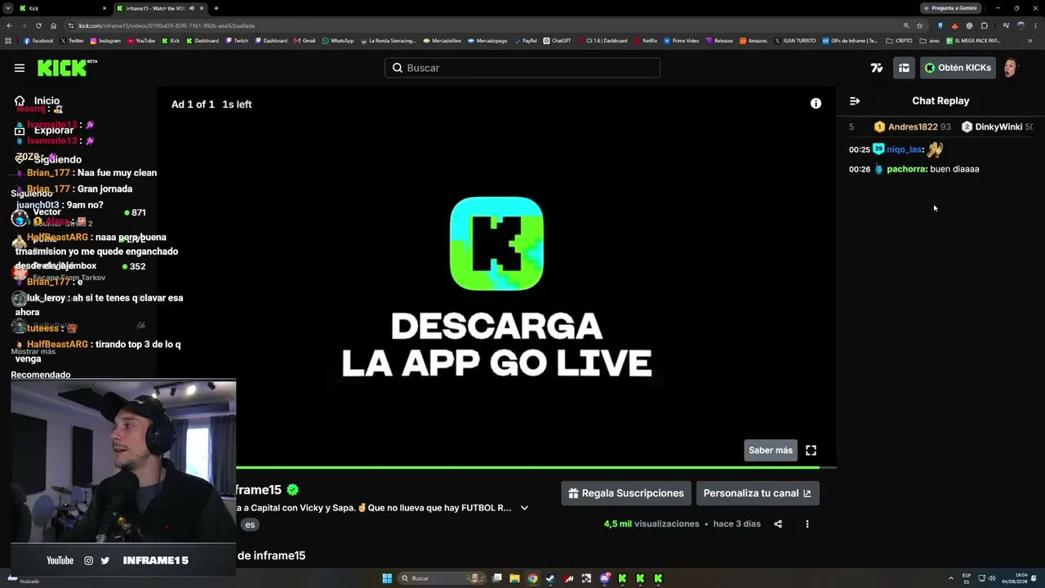Open Explorar in the sidebar

click(x=44, y=130)
